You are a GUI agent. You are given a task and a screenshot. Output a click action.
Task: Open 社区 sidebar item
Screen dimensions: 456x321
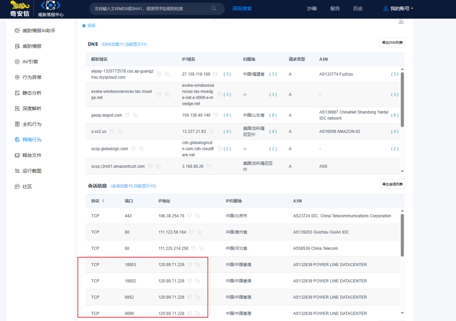coord(23,187)
